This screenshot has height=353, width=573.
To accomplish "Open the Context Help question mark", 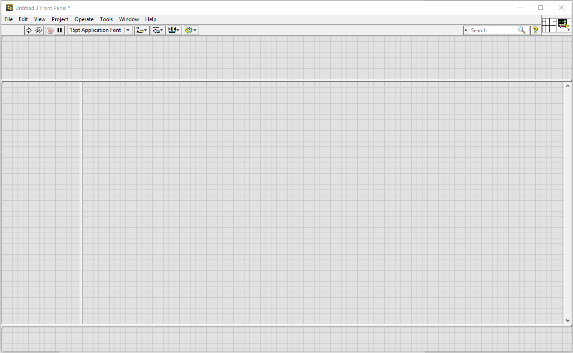I will (x=535, y=30).
